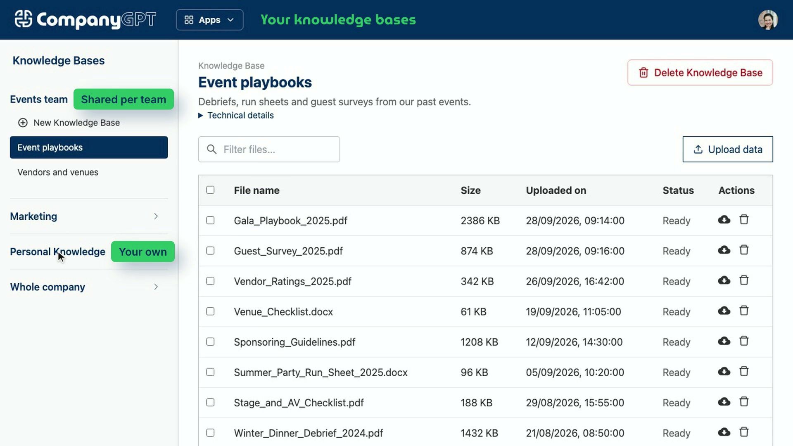Click the Status column header
The height and width of the screenshot is (446, 793).
pyautogui.click(x=678, y=190)
